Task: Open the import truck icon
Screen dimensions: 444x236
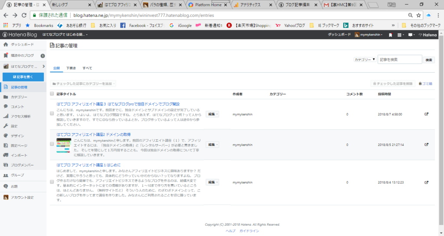Action: [6, 155]
